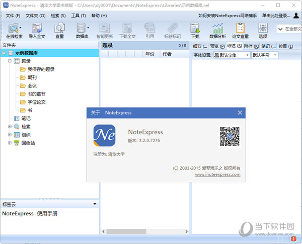Open the 下载 download tool
The height and width of the screenshot is (244, 302).
click(195, 30)
